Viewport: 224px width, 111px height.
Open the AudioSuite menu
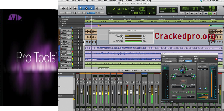[102, 1]
